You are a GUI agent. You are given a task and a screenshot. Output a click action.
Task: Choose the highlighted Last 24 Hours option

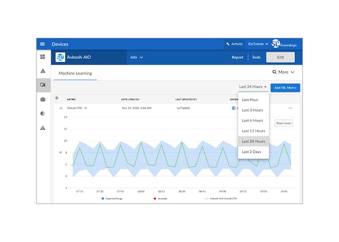point(253,141)
